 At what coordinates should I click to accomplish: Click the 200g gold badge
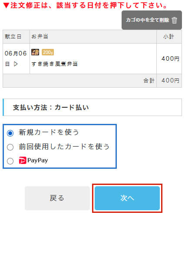(x=48, y=52)
